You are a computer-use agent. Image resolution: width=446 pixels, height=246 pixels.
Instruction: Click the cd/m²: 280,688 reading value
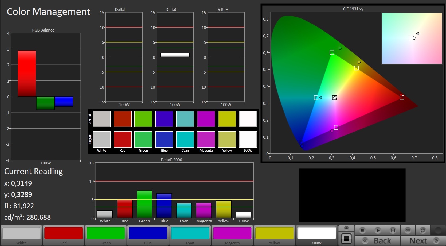tap(28, 217)
